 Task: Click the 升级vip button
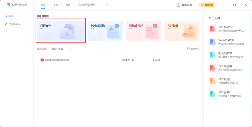(x=206, y=5)
